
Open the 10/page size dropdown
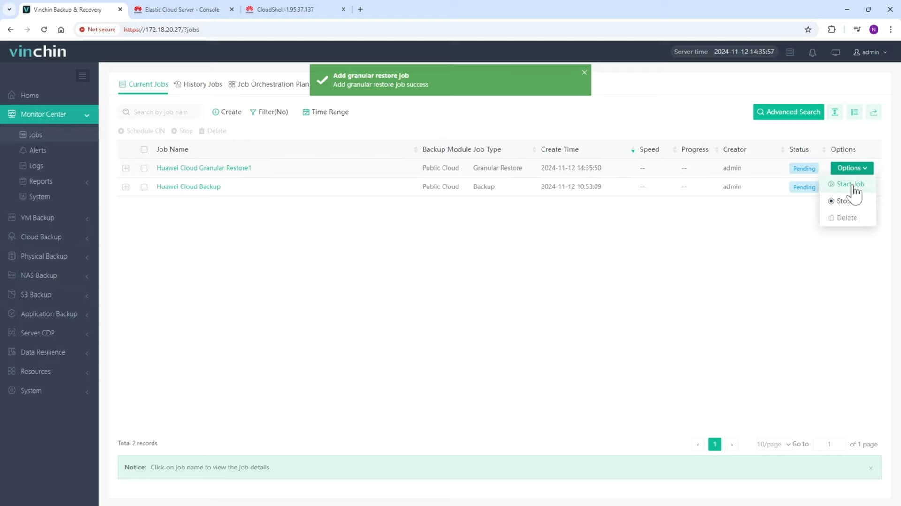(773, 444)
